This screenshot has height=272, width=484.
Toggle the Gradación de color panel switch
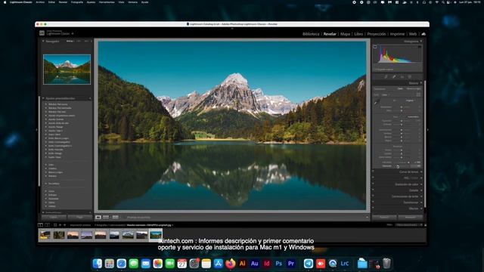[x=373, y=184]
